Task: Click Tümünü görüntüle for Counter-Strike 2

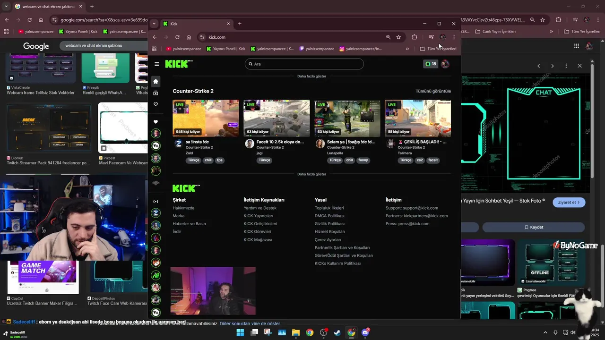Action: click(433, 91)
